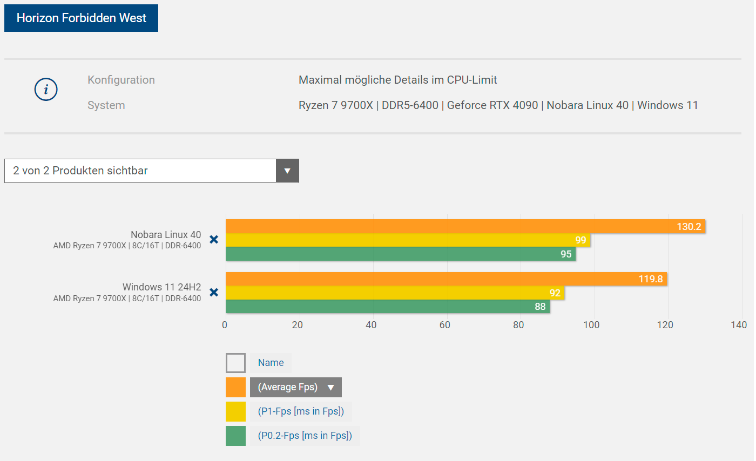Viewport: 756px width, 461px height.
Task: Sort by P0.2-Fps [ms in Fps]
Action: (x=305, y=436)
